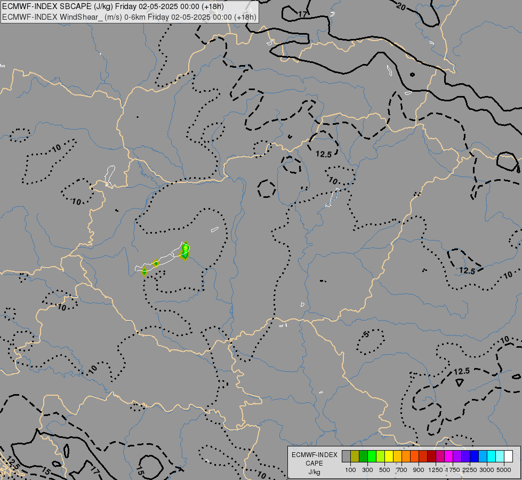Click the legend value 3000
This screenshot has width=522, height=480.
tap(487, 470)
